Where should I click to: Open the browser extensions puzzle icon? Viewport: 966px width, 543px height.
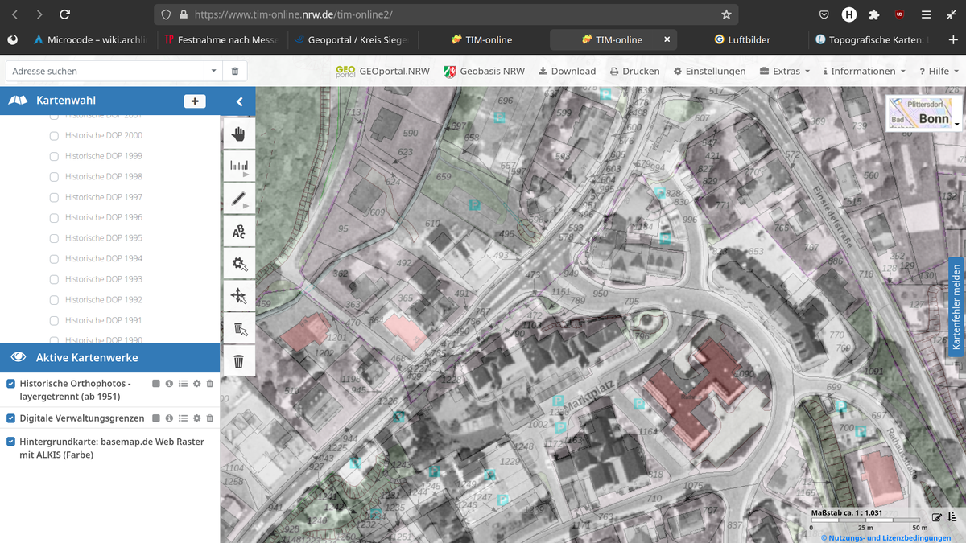click(x=874, y=14)
